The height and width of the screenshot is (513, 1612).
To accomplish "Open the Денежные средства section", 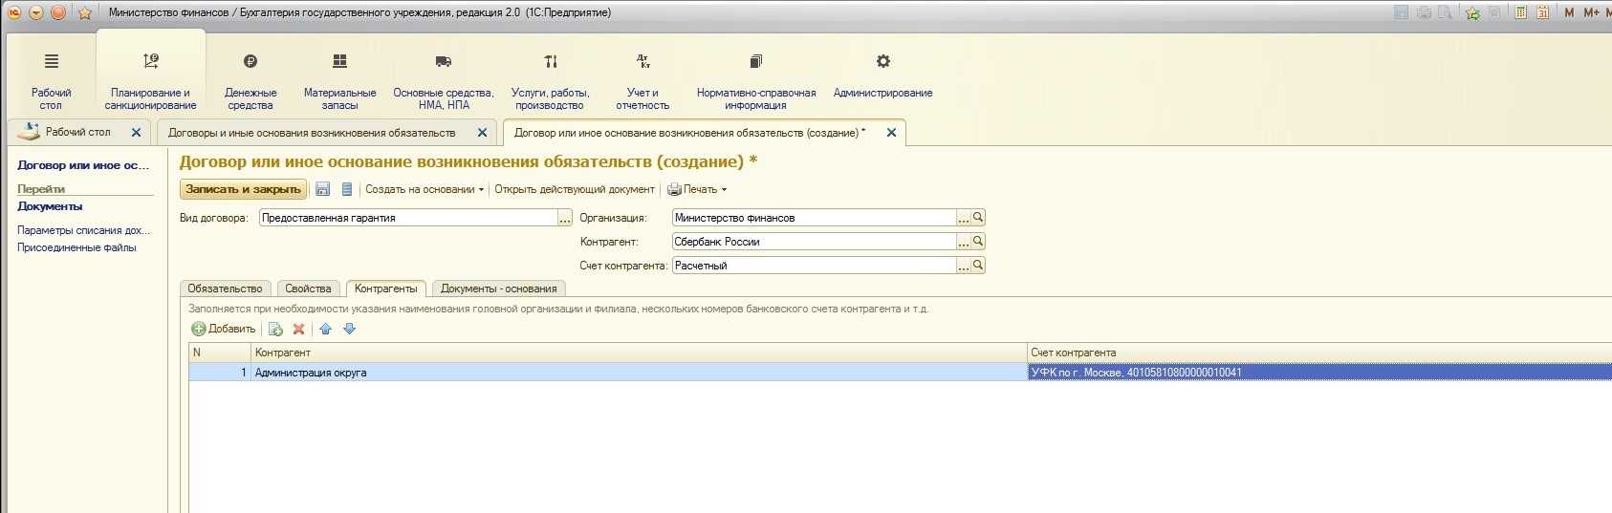I will (x=251, y=82).
